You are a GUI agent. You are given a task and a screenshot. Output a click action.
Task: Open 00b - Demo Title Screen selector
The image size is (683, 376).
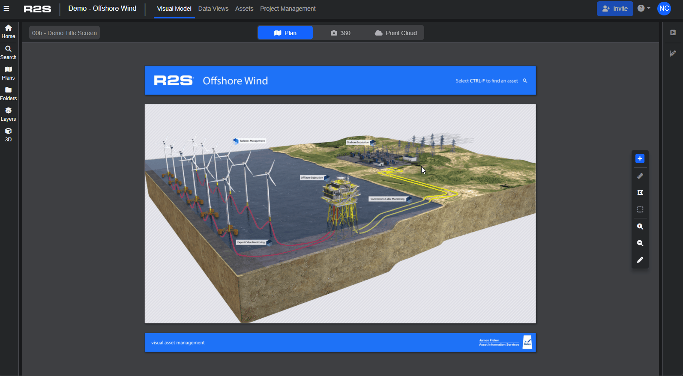pyautogui.click(x=64, y=33)
